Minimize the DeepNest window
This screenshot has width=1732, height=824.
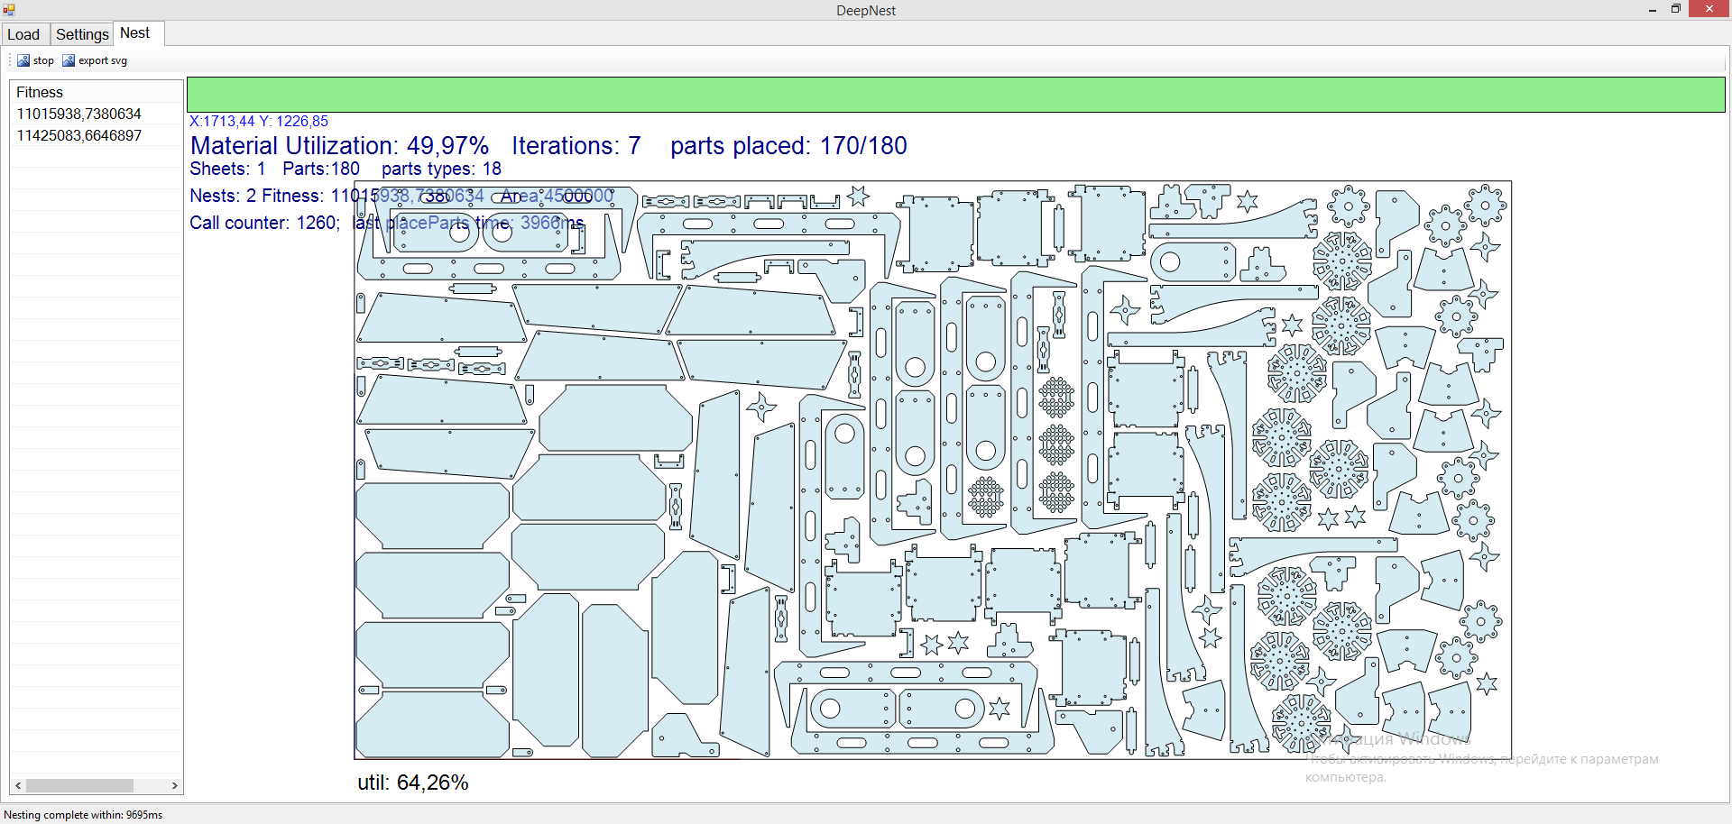point(1653,10)
